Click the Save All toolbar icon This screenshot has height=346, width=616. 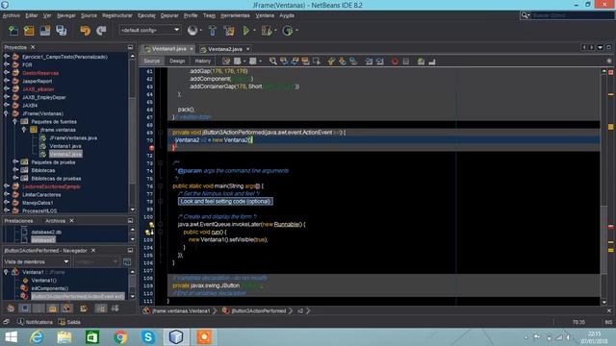pos(62,30)
